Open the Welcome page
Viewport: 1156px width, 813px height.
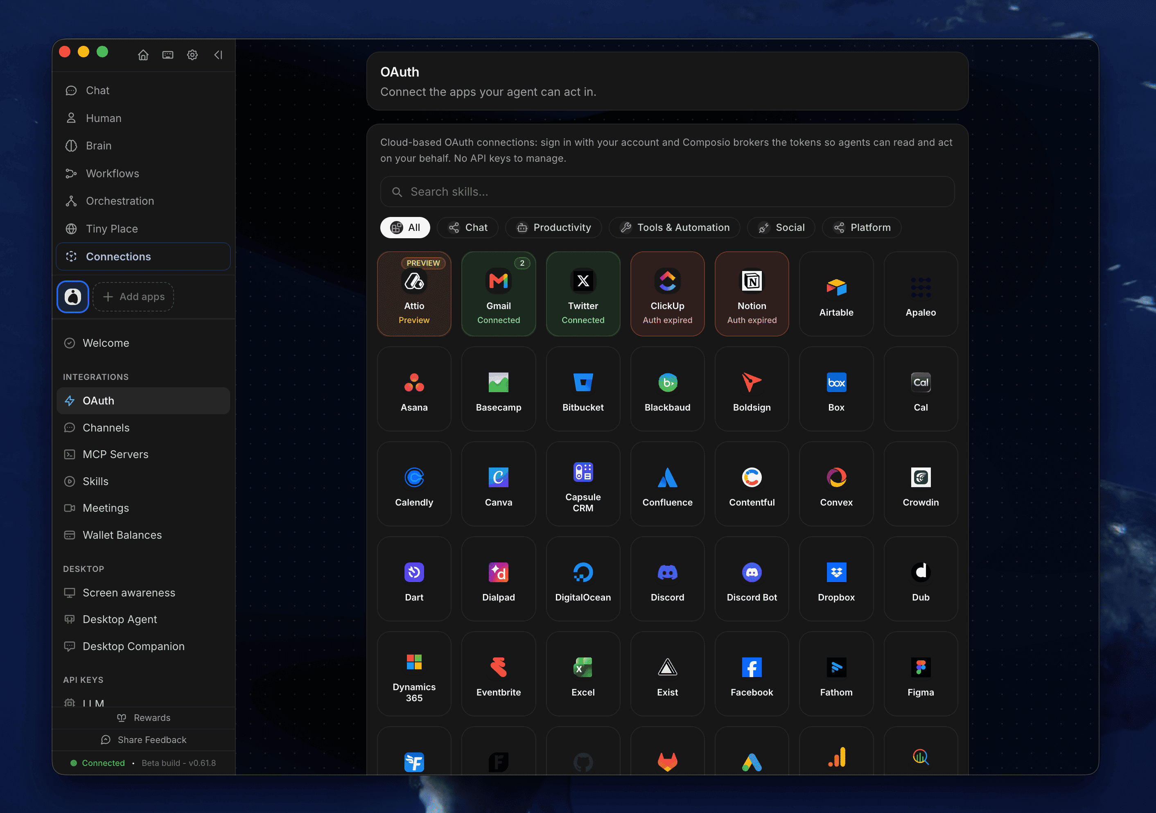click(143, 343)
